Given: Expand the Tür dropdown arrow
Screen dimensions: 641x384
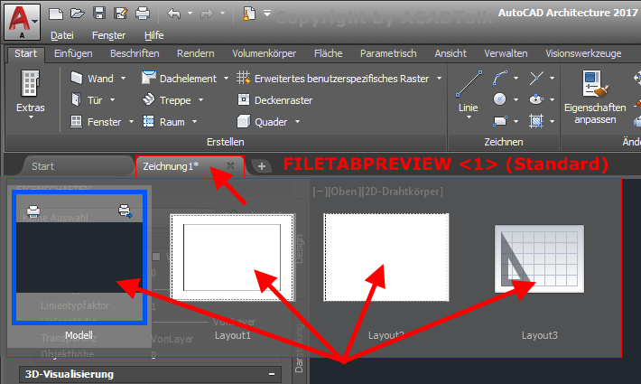Looking at the screenshot, I should tap(112, 99).
